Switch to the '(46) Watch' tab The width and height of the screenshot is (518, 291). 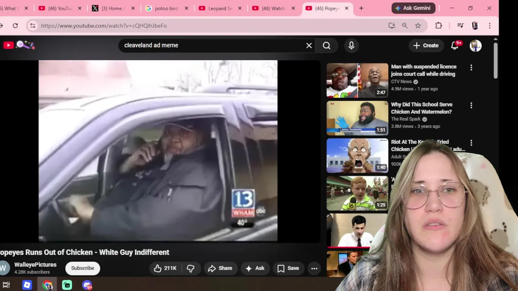(x=273, y=8)
